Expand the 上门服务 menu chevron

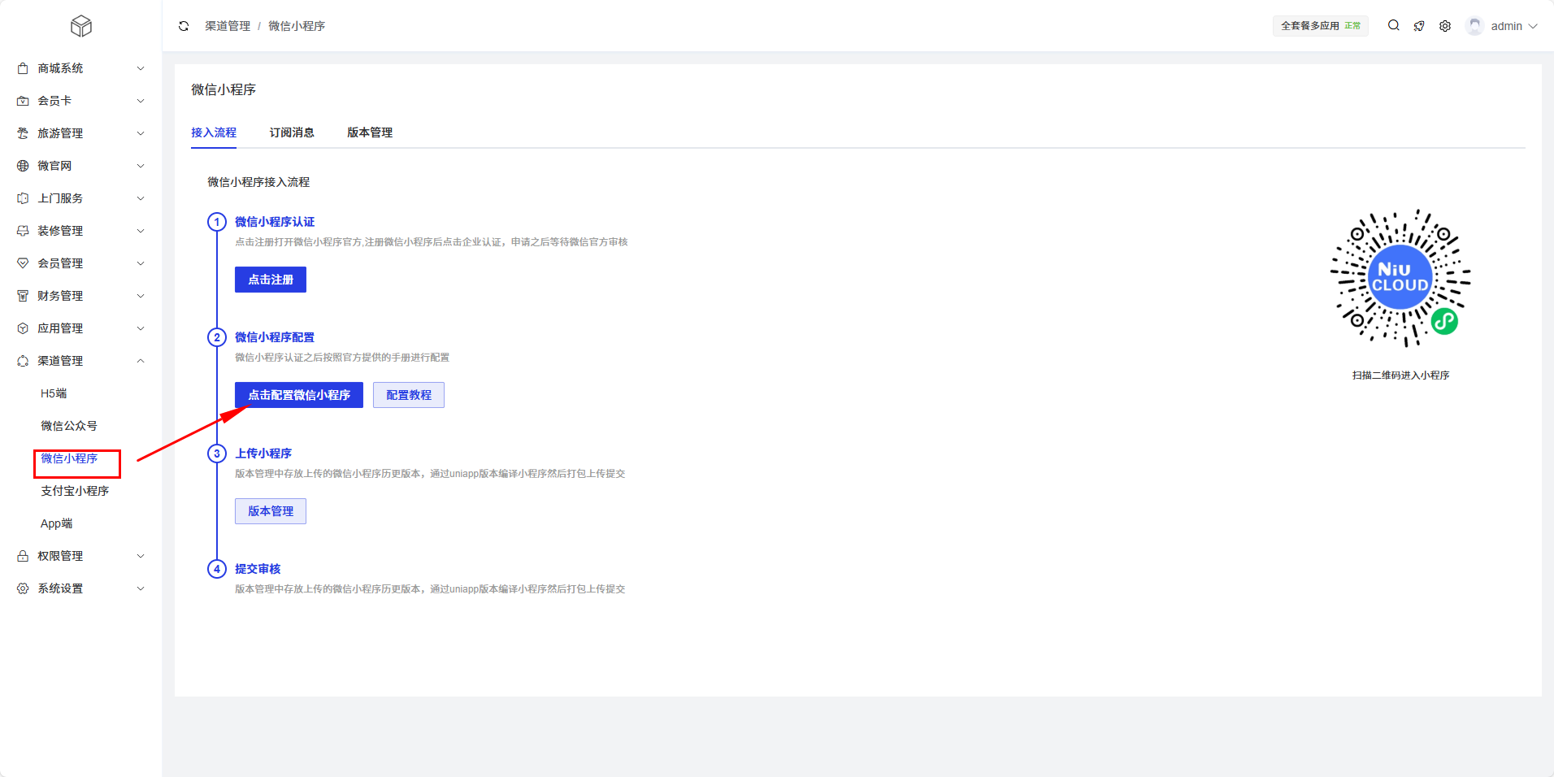(141, 198)
